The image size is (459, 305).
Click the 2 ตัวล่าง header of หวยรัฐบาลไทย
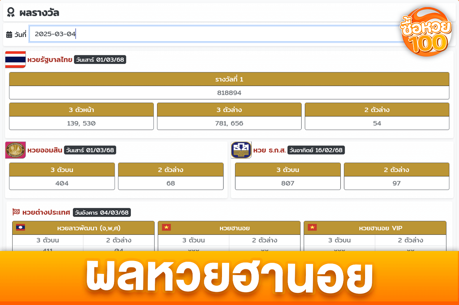pyautogui.click(x=377, y=110)
